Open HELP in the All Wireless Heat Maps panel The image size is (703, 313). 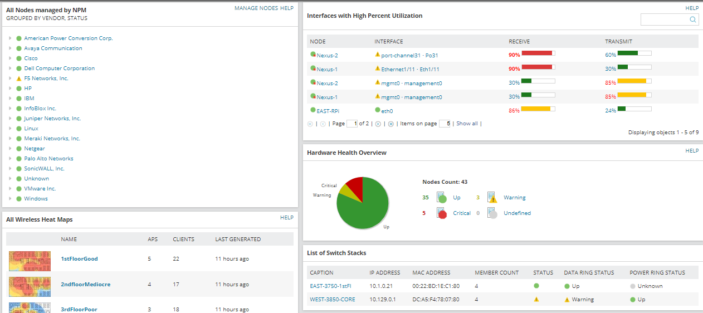pyautogui.click(x=287, y=218)
